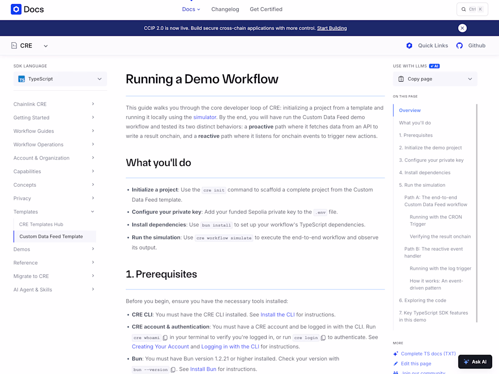Follow the Start Building banner link

332,28
